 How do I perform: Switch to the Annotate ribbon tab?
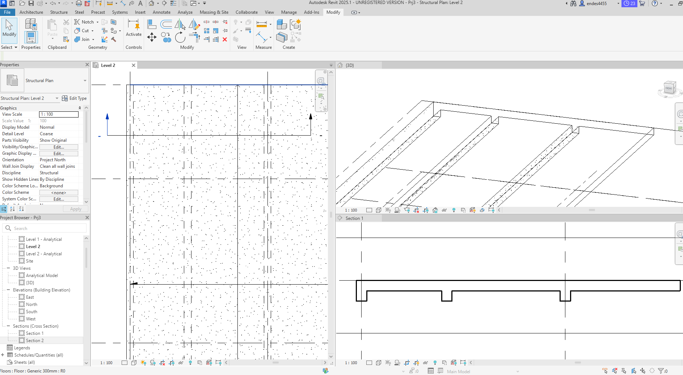click(x=161, y=12)
